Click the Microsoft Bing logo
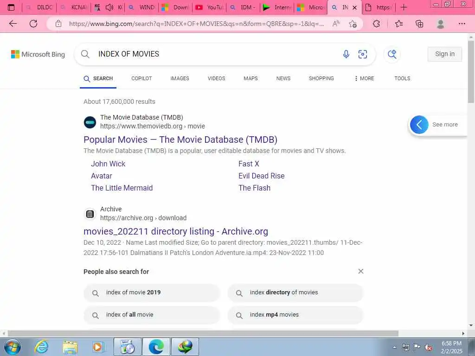This screenshot has width=475, height=356. (x=38, y=54)
